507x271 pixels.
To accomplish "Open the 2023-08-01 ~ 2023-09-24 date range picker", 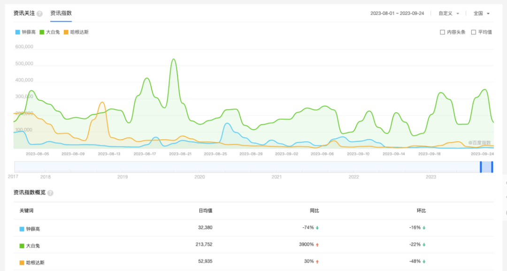I will pyautogui.click(x=397, y=14).
